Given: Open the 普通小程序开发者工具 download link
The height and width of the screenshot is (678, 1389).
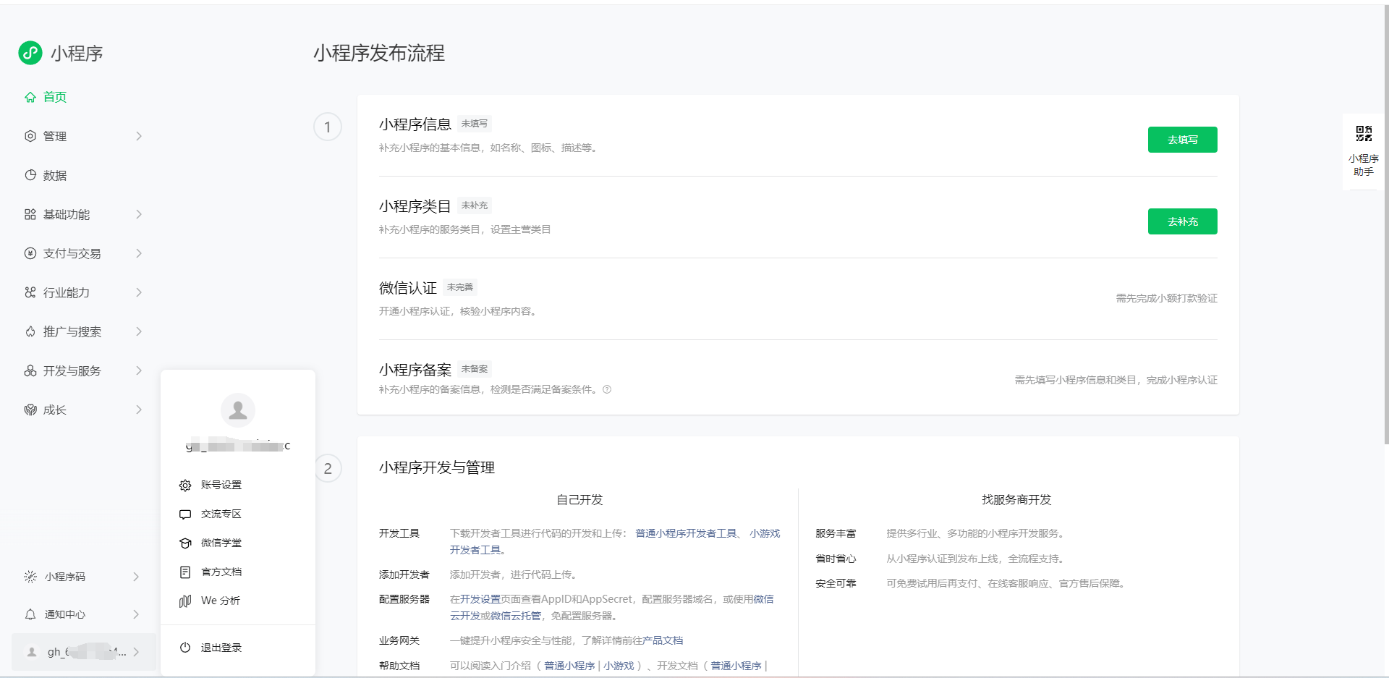Looking at the screenshot, I should coord(686,533).
